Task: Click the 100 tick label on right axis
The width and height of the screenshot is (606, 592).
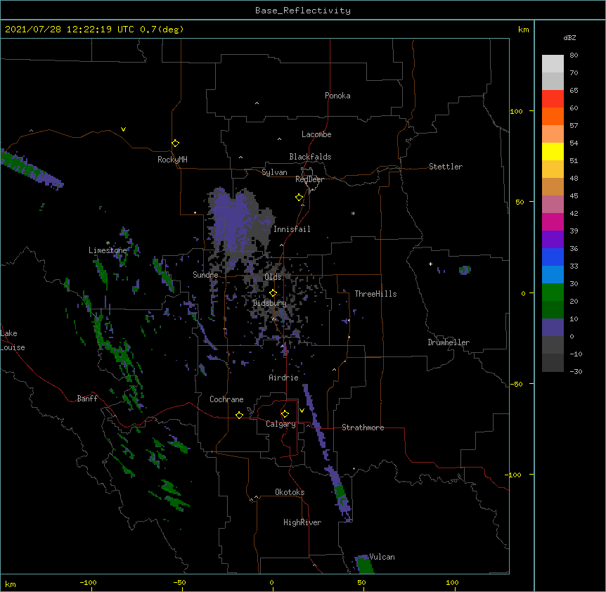Action: click(x=516, y=112)
